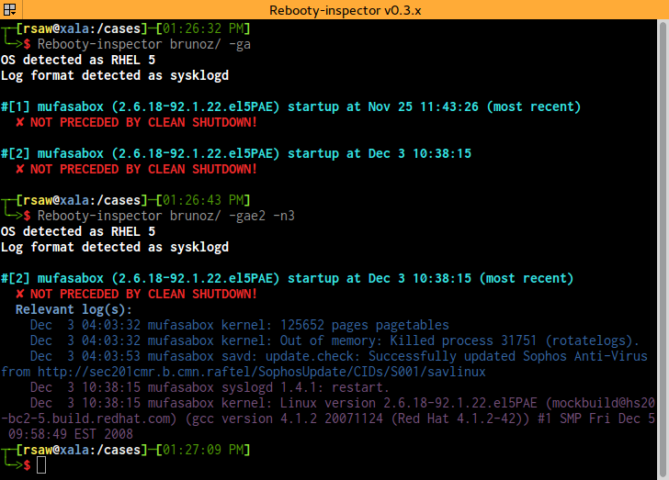Select the Out of memory killed process line

coord(334,340)
